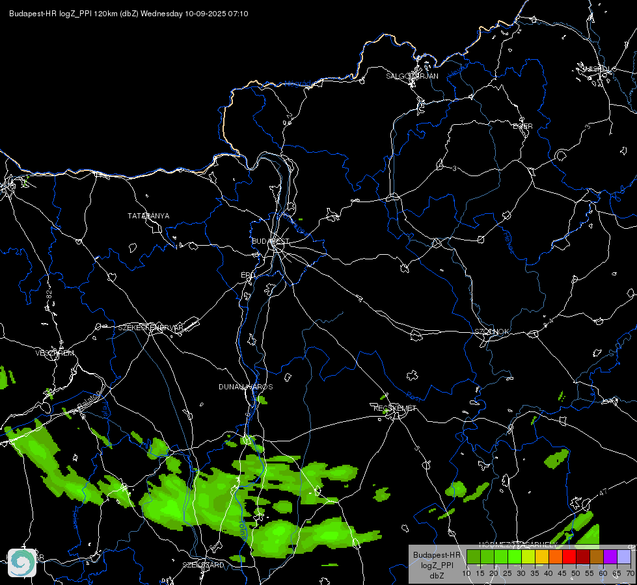Pick the 20–25 dBZ green swatch
The image size is (637, 585).
(x=501, y=556)
